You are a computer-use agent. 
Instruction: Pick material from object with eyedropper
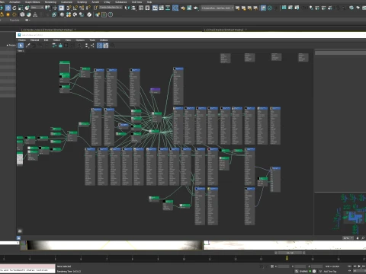[27, 46]
